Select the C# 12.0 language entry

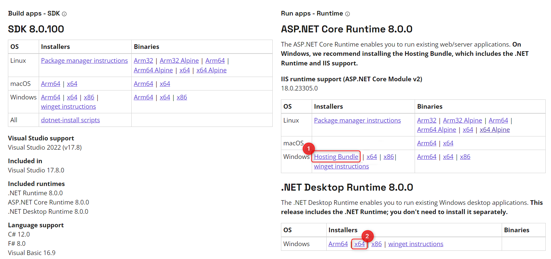(19, 234)
